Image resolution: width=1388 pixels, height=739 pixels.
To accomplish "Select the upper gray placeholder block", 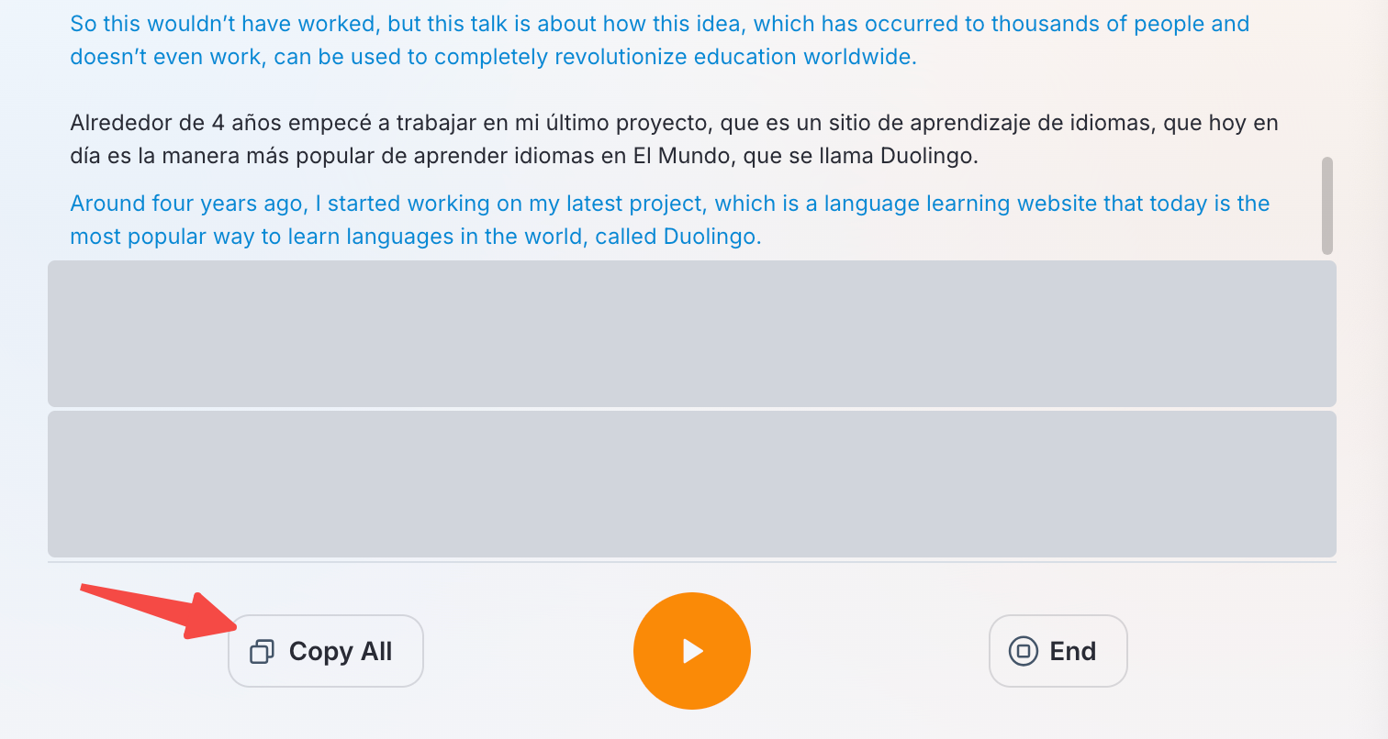I will [691, 334].
